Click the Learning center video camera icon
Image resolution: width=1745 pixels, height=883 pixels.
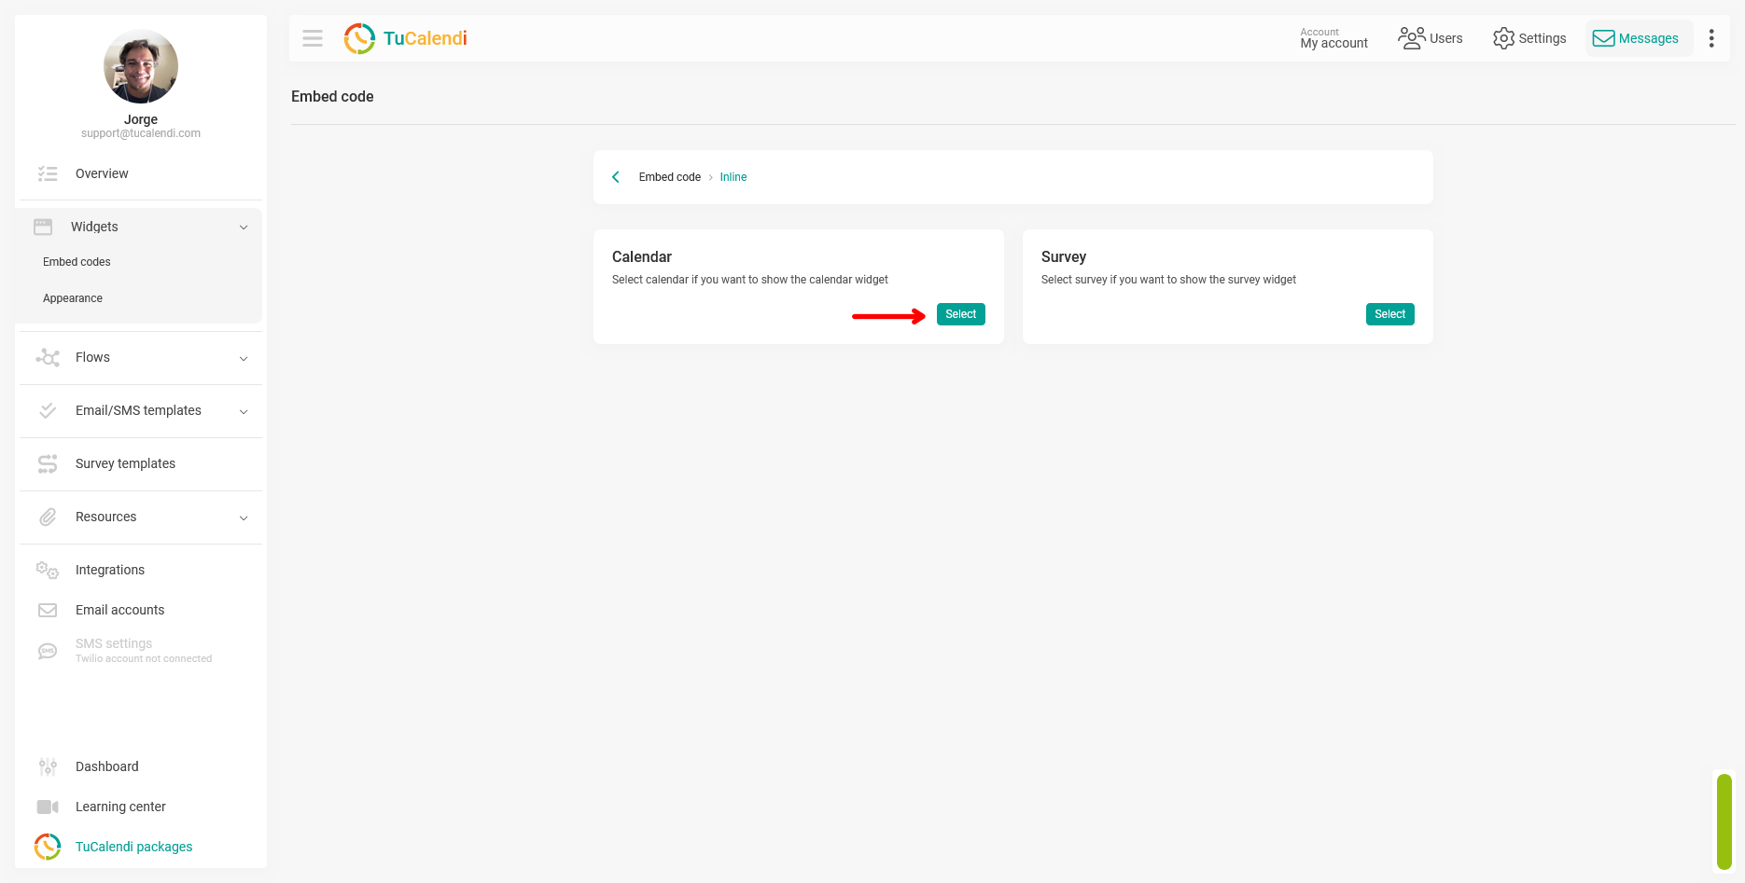click(48, 807)
